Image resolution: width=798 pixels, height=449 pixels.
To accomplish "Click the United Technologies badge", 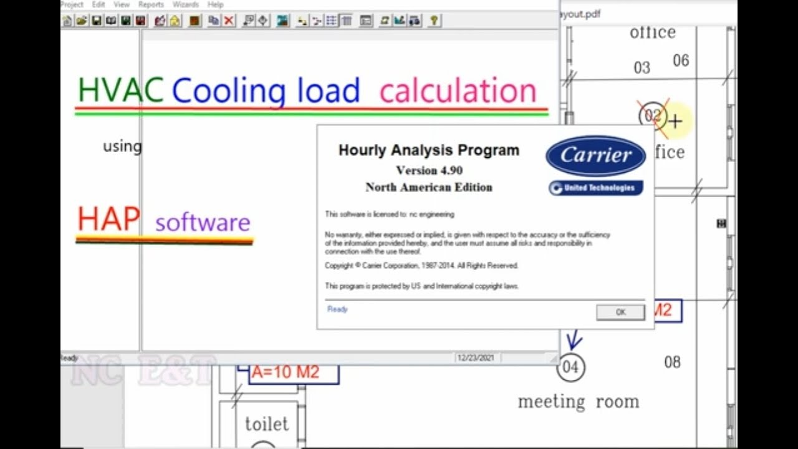I will pyautogui.click(x=595, y=188).
